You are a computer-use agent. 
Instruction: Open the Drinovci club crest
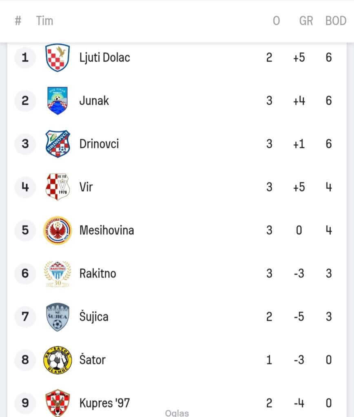[58, 144]
